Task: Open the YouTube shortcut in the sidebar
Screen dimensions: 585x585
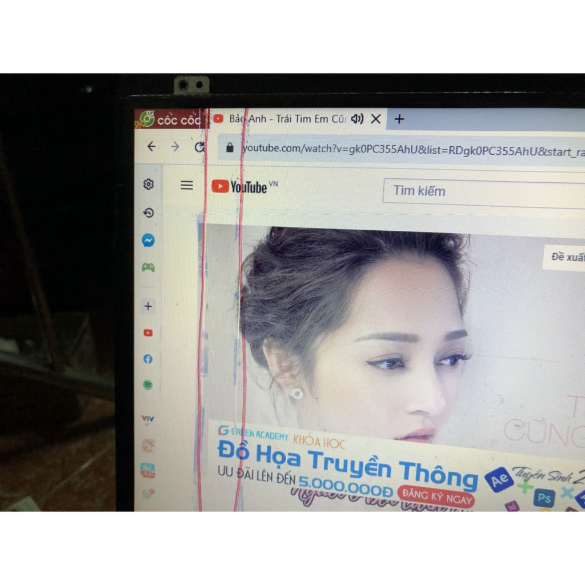Action: pos(149,332)
